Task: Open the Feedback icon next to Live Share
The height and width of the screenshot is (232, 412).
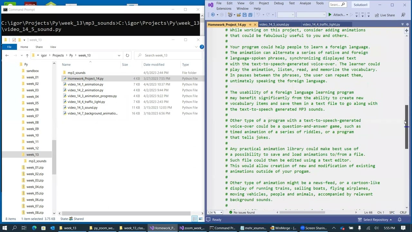Action: point(403,15)
